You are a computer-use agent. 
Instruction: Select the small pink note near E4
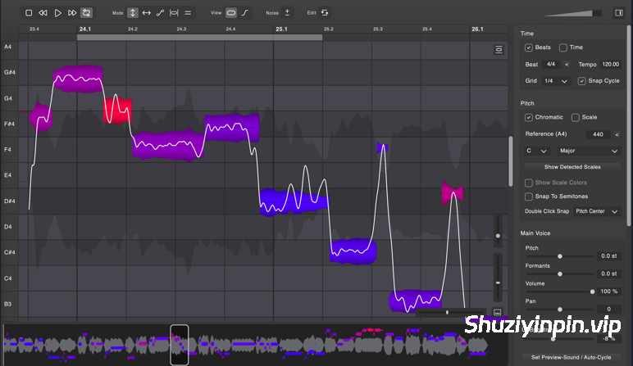point(452,193)
